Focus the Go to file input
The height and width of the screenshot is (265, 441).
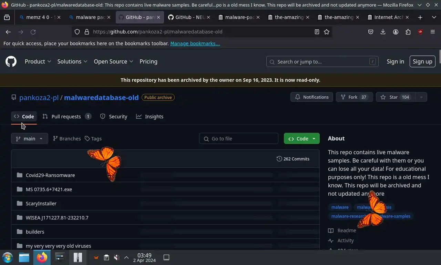pyautogui.click(x=239, y=138)
